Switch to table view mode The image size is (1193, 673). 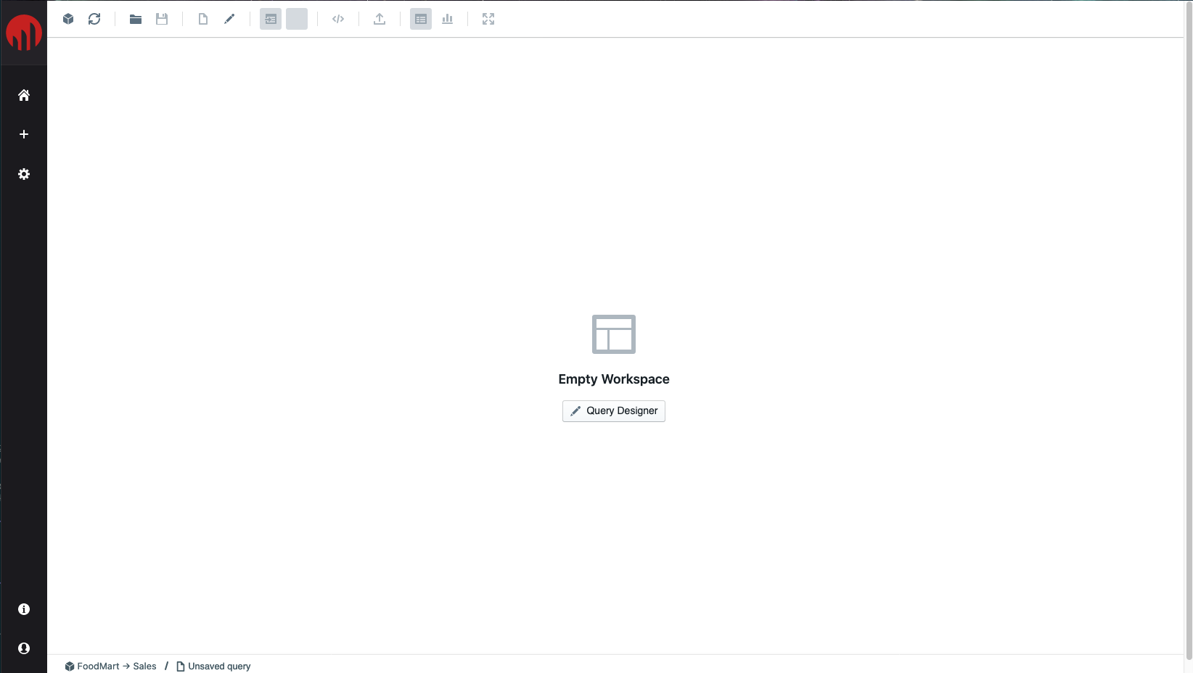(421, 19)
